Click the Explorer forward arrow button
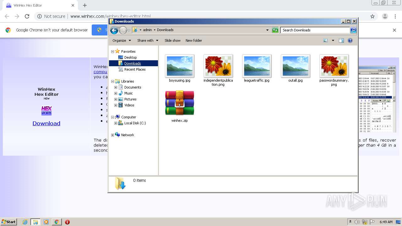This screenshot has width=402, height=226. (x=123, y=30)
